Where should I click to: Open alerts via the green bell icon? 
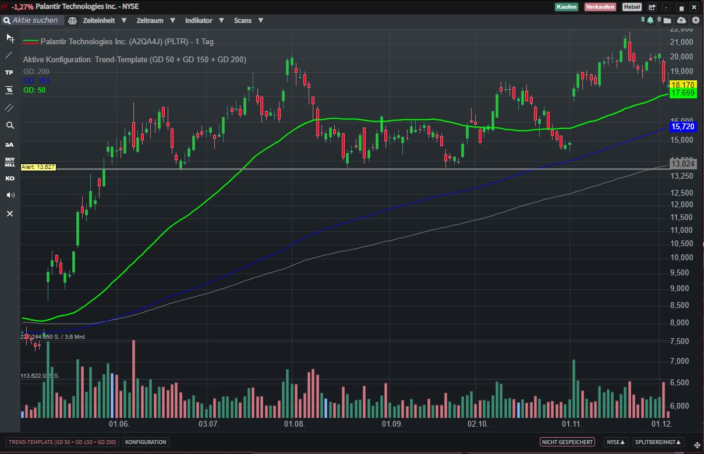tap(650, 20)
